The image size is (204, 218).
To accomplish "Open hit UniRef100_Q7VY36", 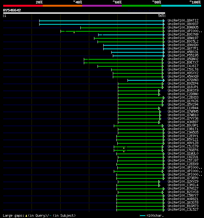I will pos(183,118).
